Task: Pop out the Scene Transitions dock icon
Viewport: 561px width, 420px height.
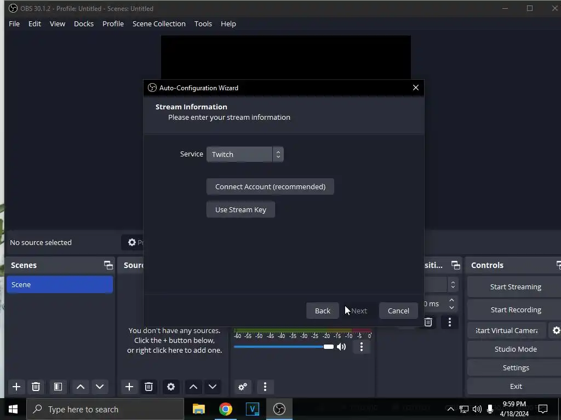Action: click(455, 265)
